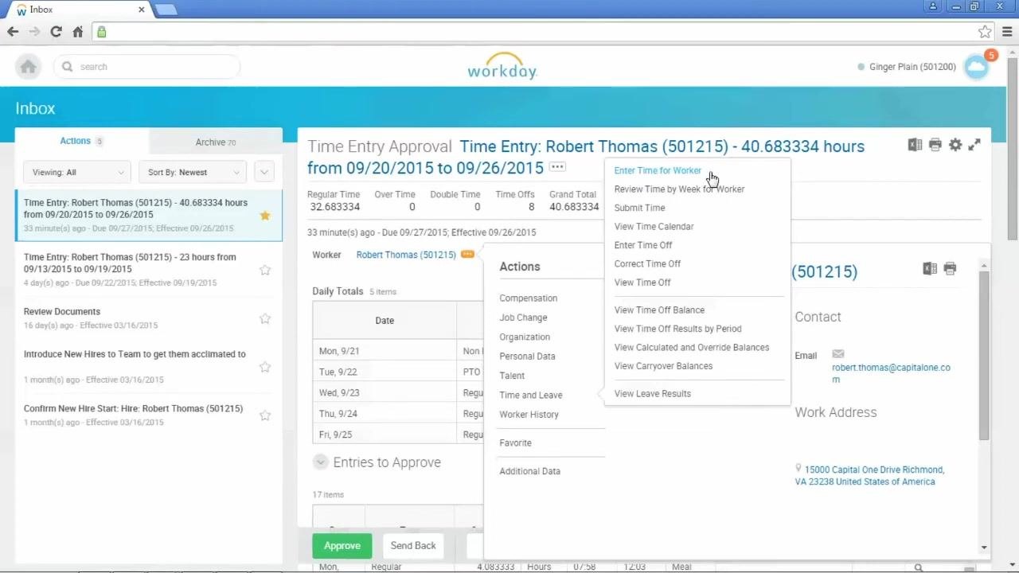Select Time and Leave category
This screenshot has width=1019, height=573.
click(531, 395)
